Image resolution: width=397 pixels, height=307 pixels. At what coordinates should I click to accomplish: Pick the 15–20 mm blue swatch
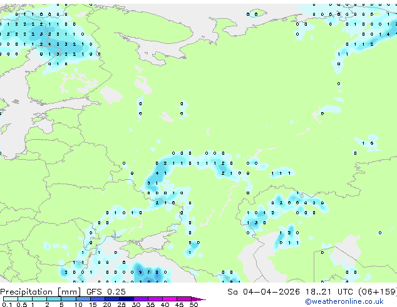(x=97, y=299)
